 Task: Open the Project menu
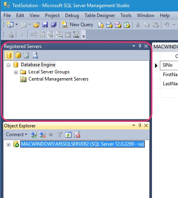click(52, 15)
